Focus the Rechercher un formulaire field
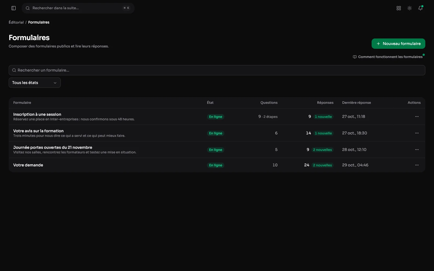434x271 pixels. (x=217, y=70)
